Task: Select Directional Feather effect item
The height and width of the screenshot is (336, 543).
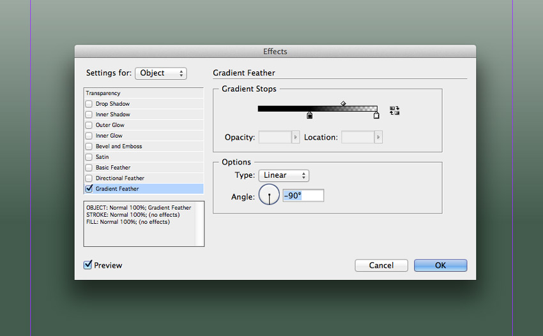Action: coord(120,179)
